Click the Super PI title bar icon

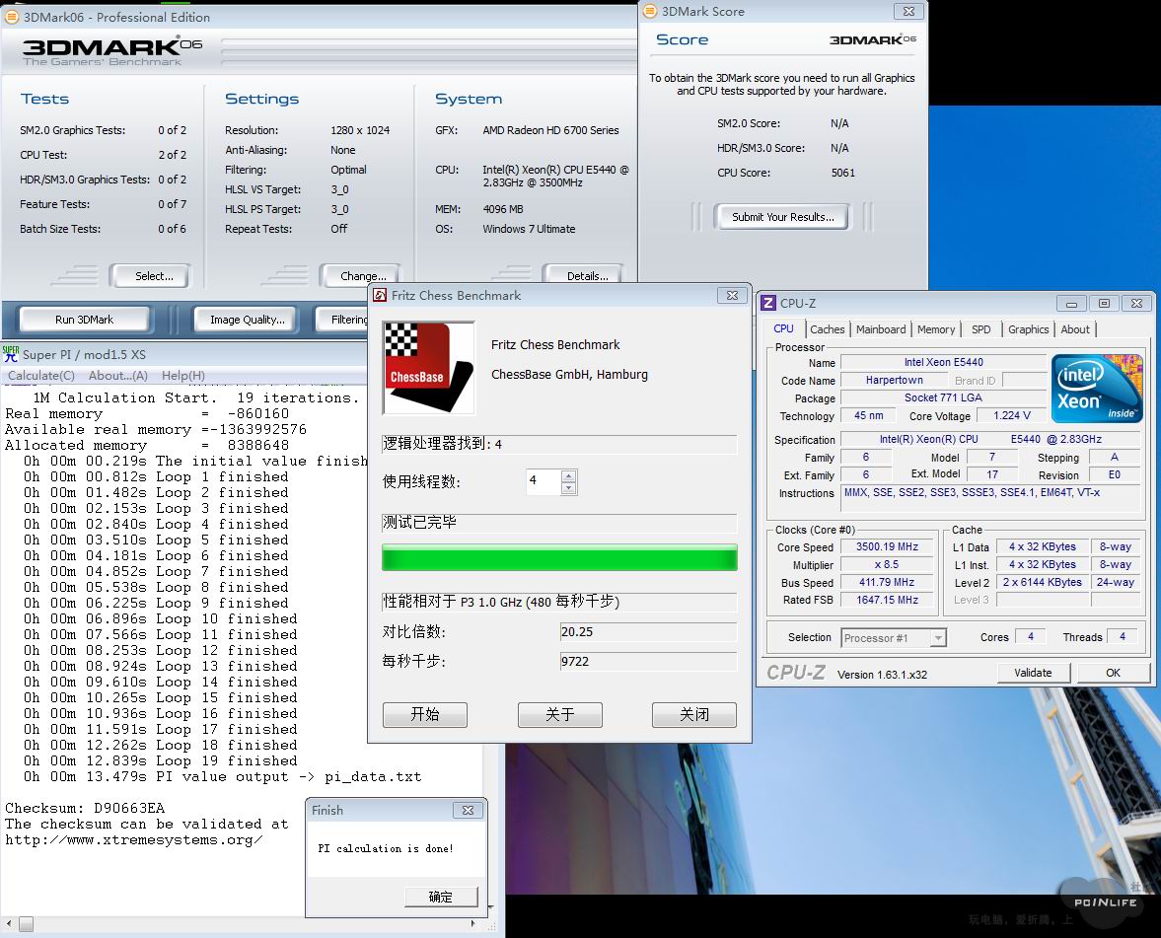[x=11, y=354]
